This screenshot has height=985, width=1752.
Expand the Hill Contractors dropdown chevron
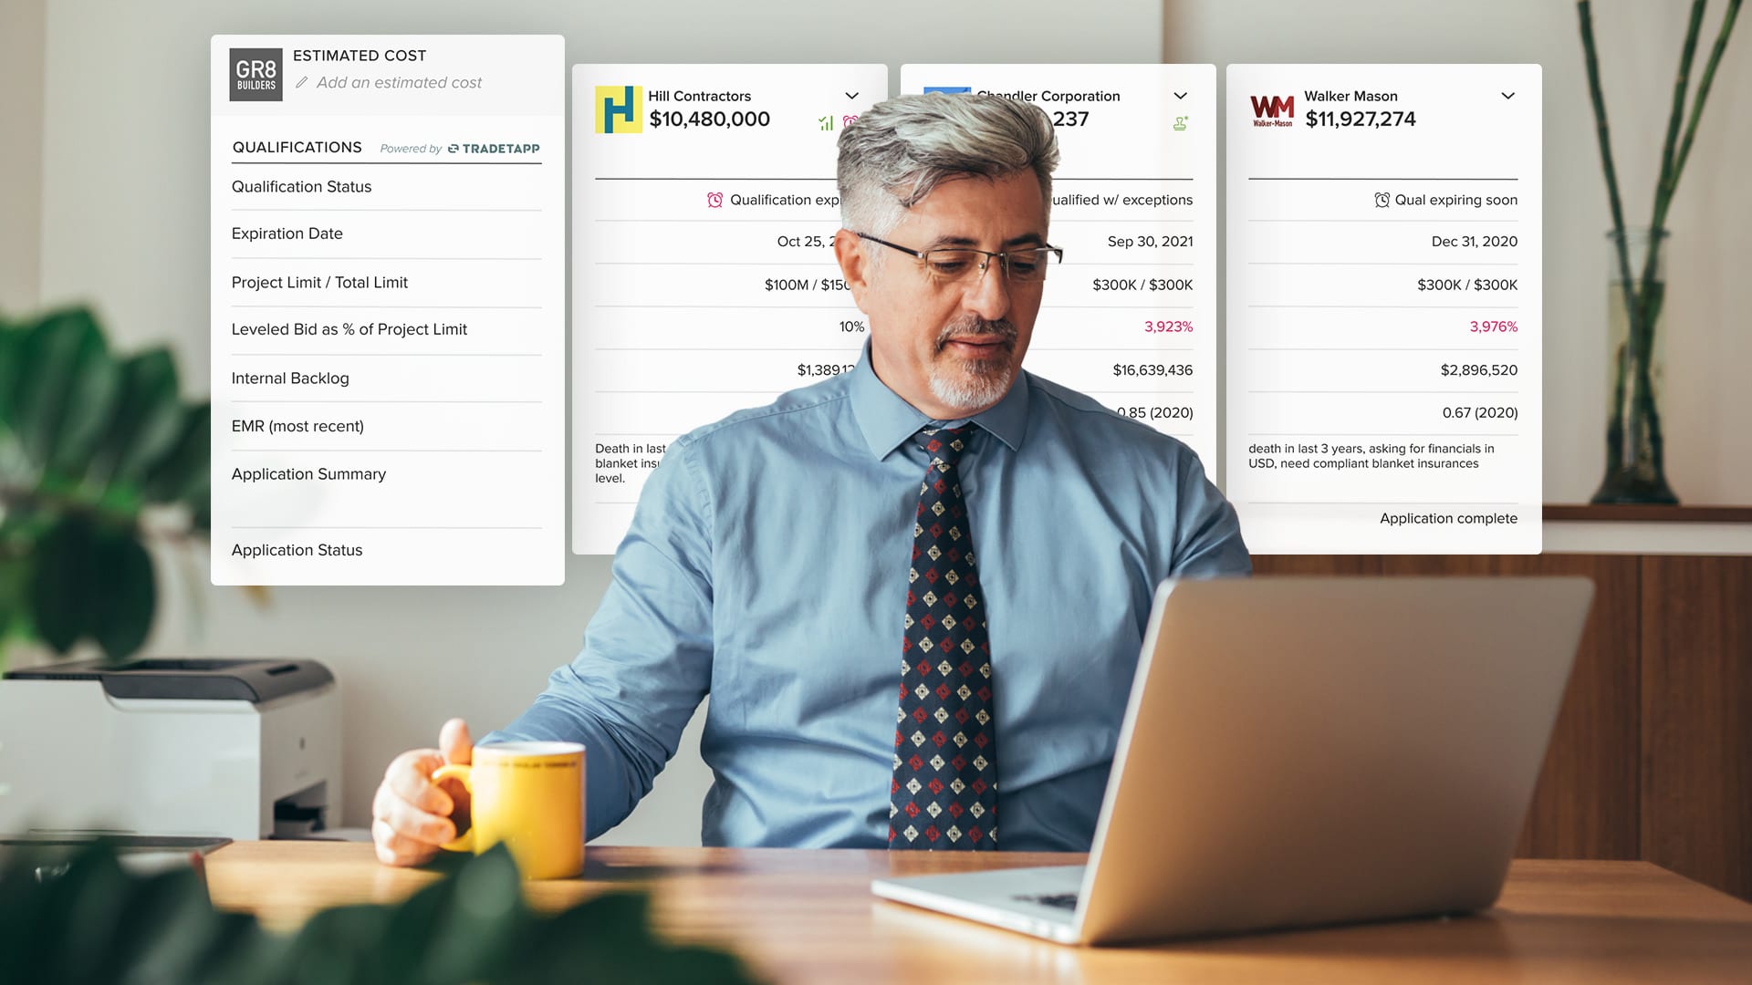point(853,96)
